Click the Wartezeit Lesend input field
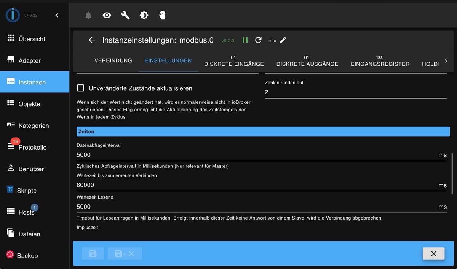The image size is (457, 269). pyautogui.click(x=262, y=207)
